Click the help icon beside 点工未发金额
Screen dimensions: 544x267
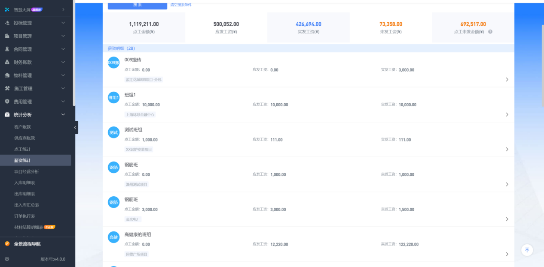(490, 32)
